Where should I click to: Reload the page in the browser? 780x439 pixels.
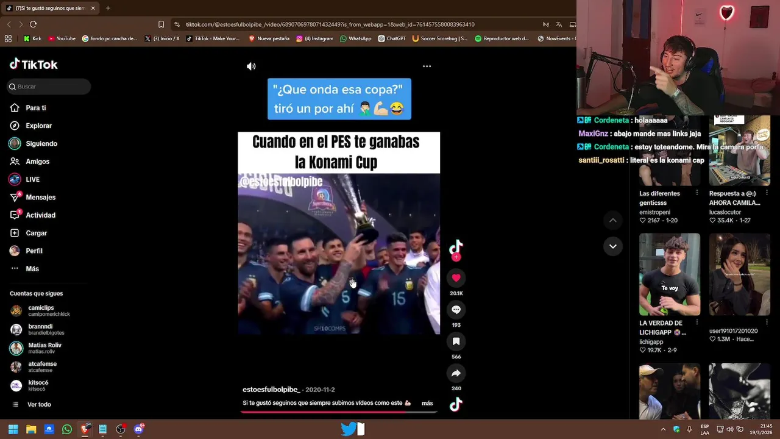33,24
